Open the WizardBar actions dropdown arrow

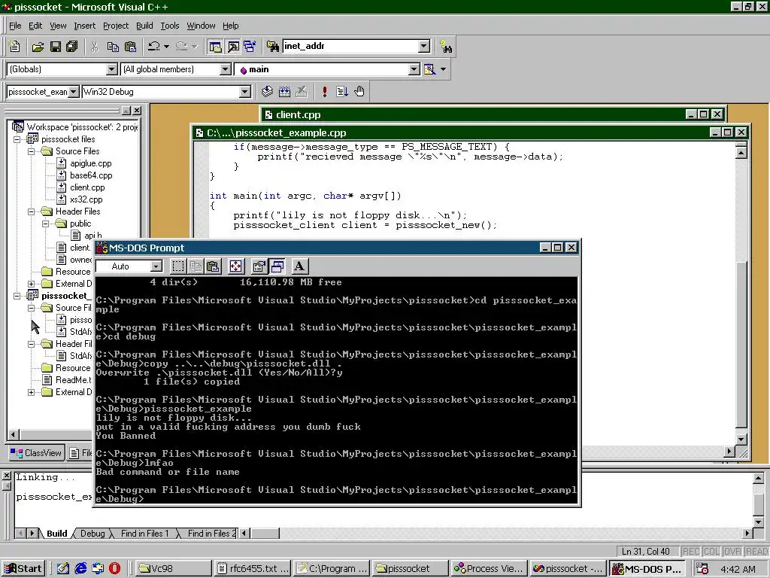coord(444,69)
